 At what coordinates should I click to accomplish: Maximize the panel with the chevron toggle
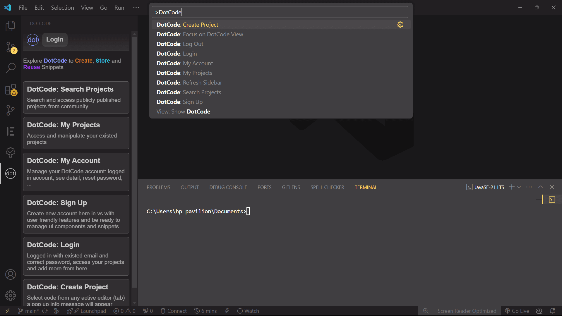click(541, 187)
